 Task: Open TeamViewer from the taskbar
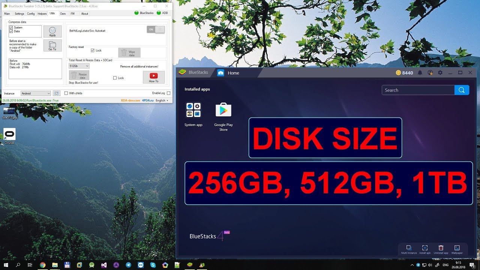click(x=141, y=265)
